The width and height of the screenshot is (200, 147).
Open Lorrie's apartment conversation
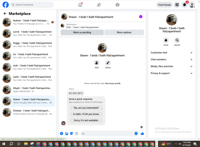click(28, 33)
